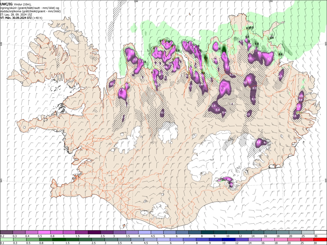Screen dimensions: 327x245
Task: Pick the 6 swatch in the snow scale
Action: pos(182,232)
